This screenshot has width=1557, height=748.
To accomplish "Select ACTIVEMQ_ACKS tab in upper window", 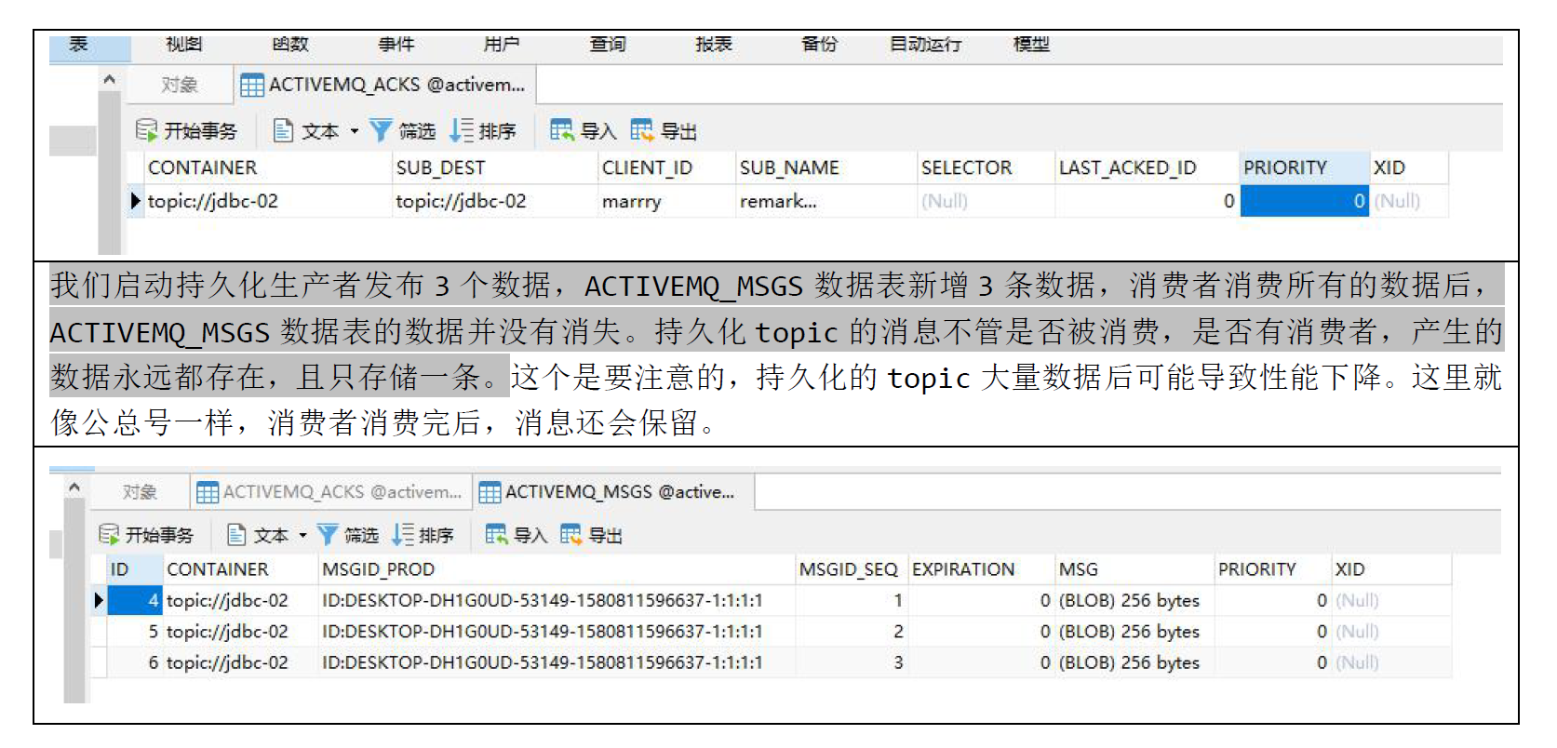I will (384, 85).
